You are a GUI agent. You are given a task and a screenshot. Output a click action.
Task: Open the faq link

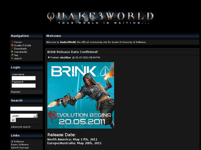point(16,55)
